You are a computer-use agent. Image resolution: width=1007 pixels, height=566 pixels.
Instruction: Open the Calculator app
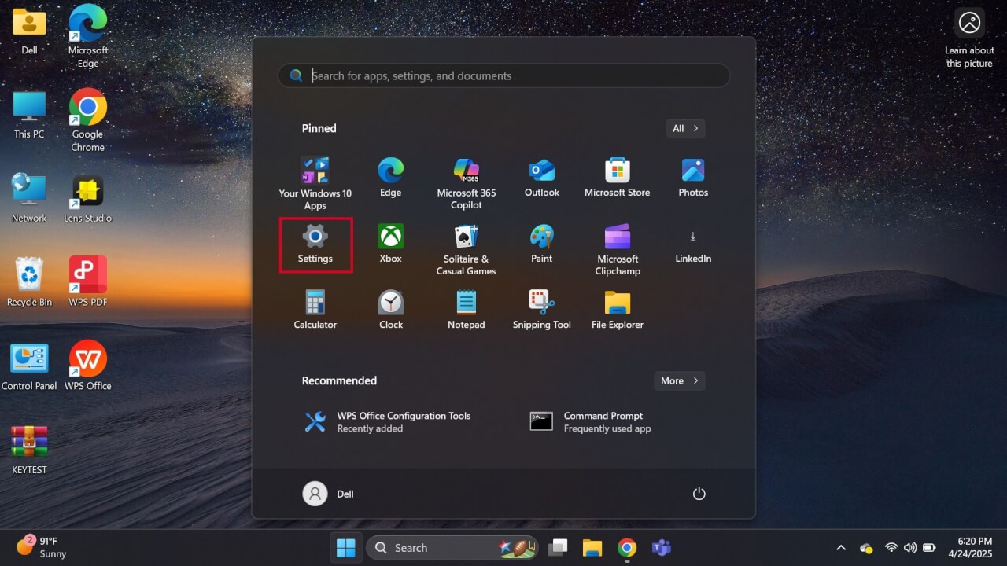pos(315,311)
